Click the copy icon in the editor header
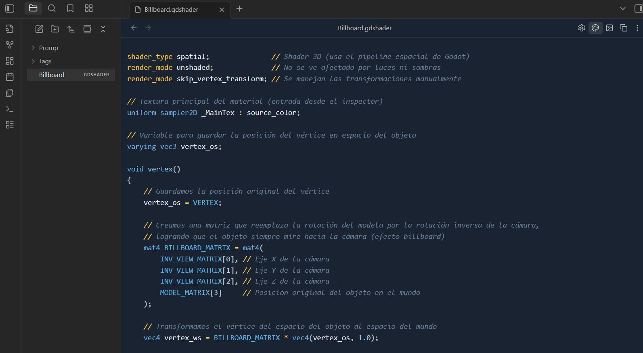The height and width of the screenshot is (353, 643). click(x=624, y=28)
